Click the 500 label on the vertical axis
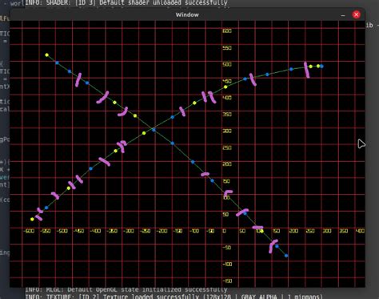 (227, 64)
